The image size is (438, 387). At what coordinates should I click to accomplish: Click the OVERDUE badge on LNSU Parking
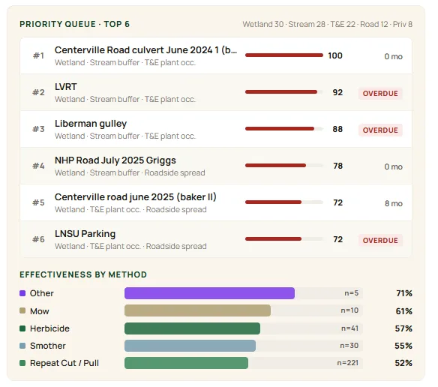point(380,240)
